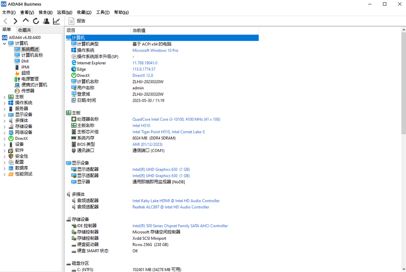The width and height of the screenshot is (406, 272).
Task: Click the Refresh toolbar icon
Action: pyautogui.click(x=36, y=21)
